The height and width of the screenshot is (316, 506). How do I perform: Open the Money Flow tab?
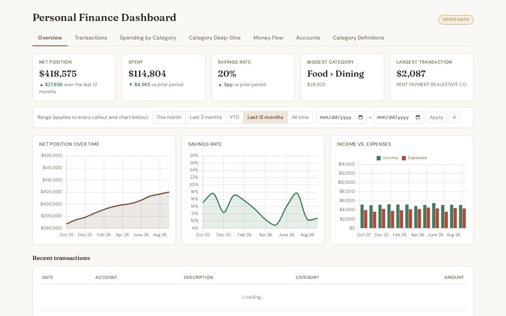pyautogui.click(x=268, y=38)
